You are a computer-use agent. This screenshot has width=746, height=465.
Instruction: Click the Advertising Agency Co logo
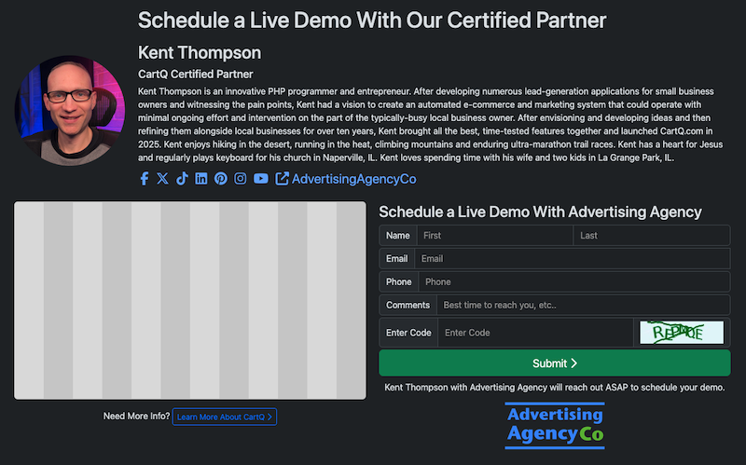click(x=555, y=426)
